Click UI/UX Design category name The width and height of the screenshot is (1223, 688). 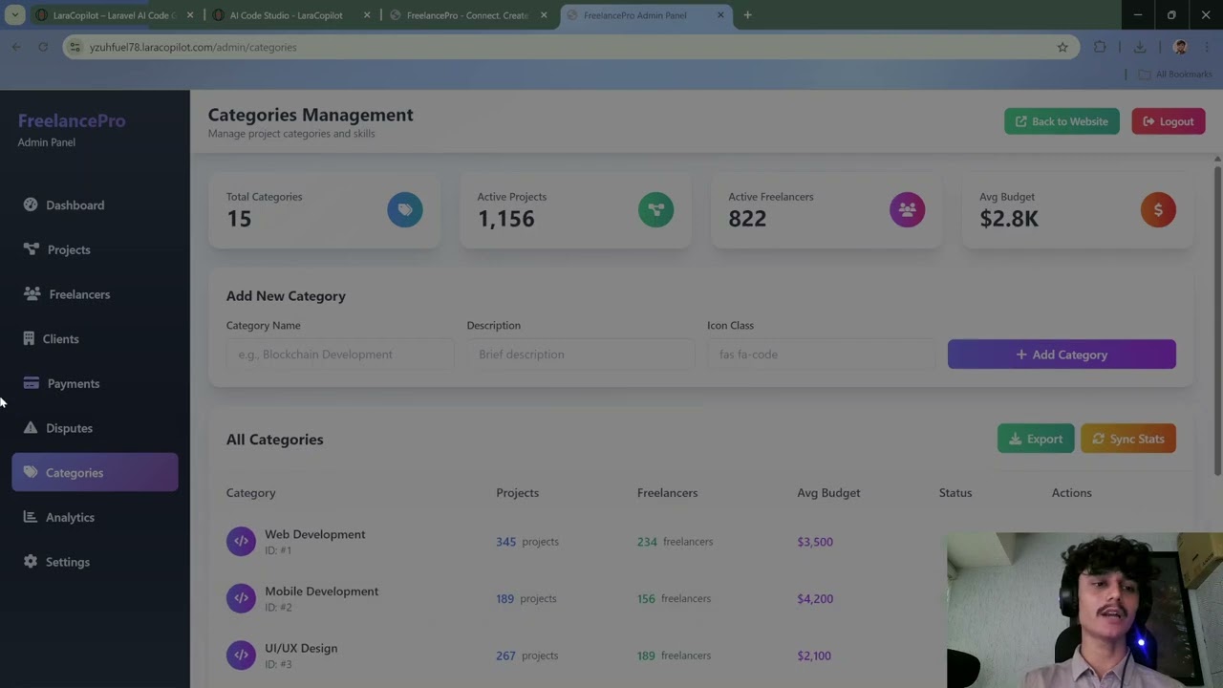tap(301, 648)
